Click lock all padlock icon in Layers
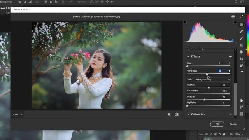 [224, 134]
